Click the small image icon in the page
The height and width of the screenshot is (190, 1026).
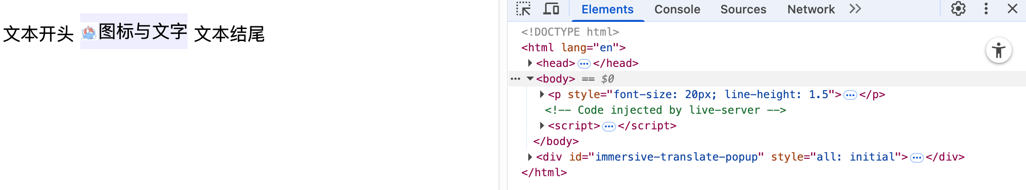point(89,32)
